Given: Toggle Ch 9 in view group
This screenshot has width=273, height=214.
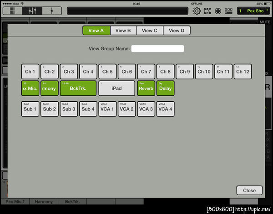Looking at the screenshot, I should (x=185, y=72).
